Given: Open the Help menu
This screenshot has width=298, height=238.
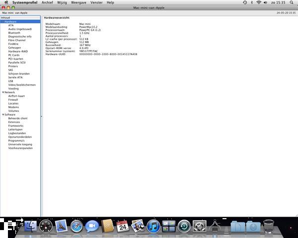Looking at the screenshot, I should [x=110, y=2].
